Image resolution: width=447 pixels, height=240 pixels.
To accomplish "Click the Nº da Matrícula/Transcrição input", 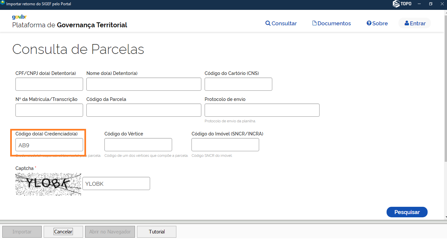I will 49,110.
